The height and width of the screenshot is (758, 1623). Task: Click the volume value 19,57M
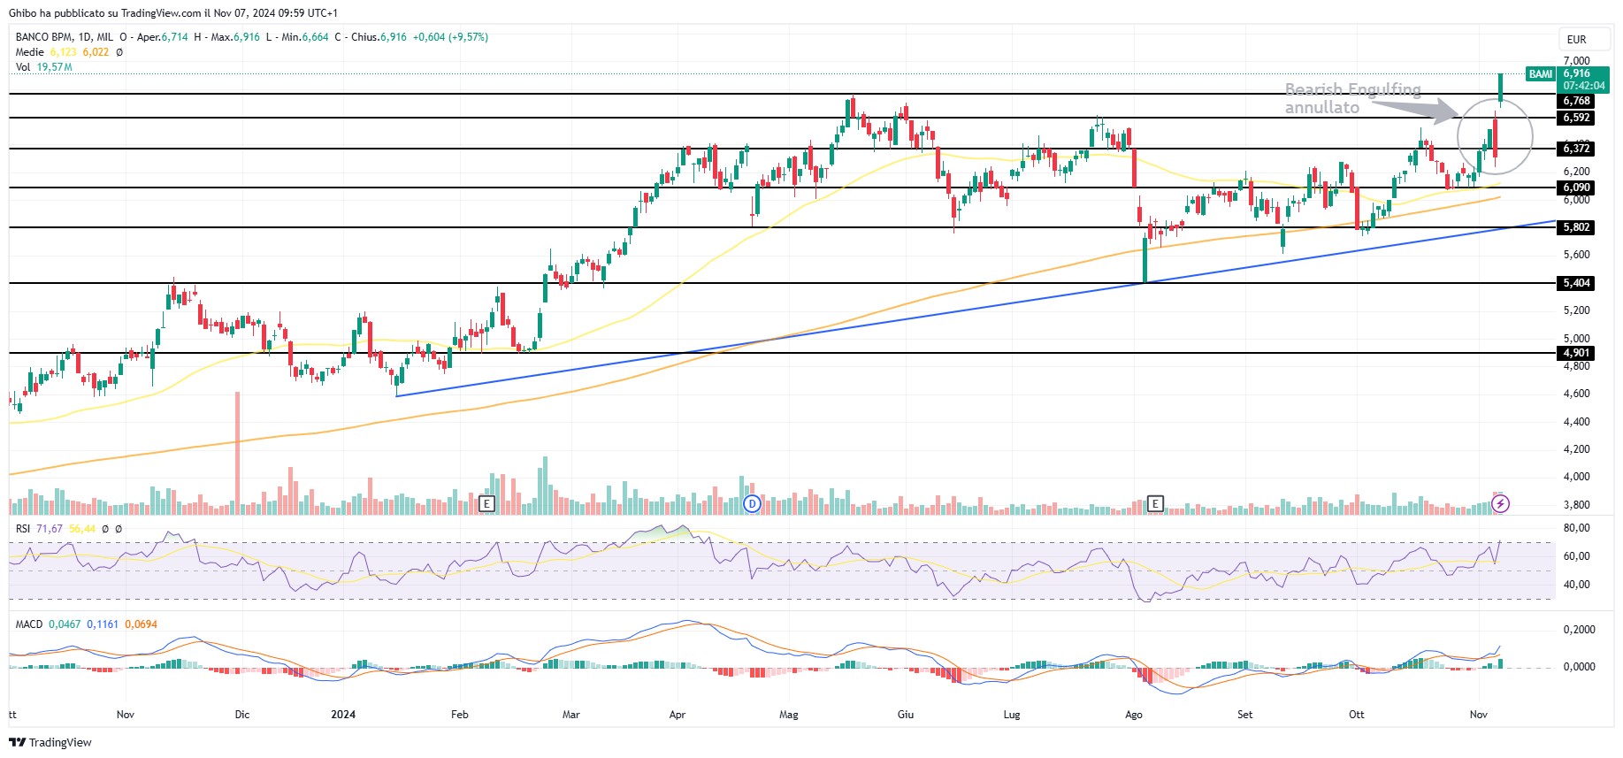[x=54, y=67]
